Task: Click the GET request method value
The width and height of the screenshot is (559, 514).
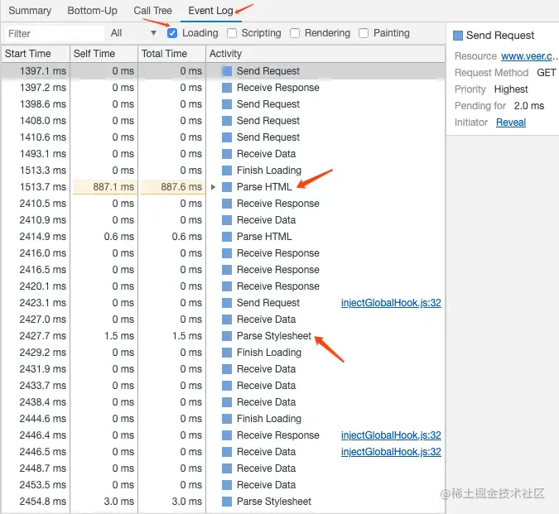Action: click(x=547, y=73)
